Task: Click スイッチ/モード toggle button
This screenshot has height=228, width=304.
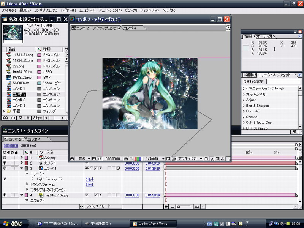Action: coord(98,206)
